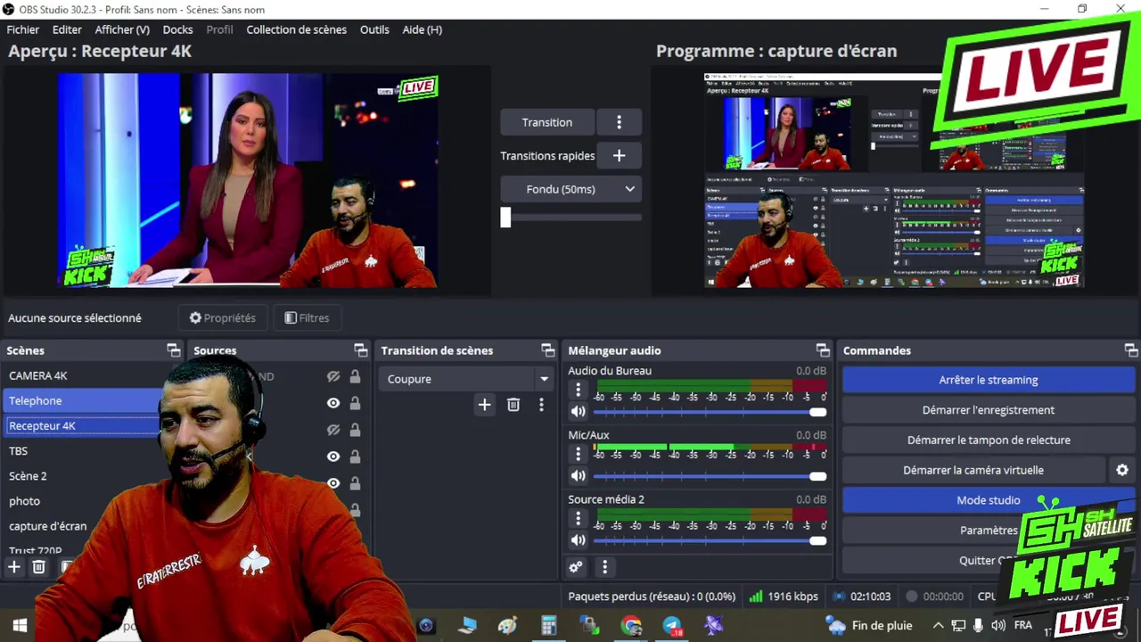Click Démarrer l'enregistrement
This screenshot has width=1141, height=642.
[988, 410]
